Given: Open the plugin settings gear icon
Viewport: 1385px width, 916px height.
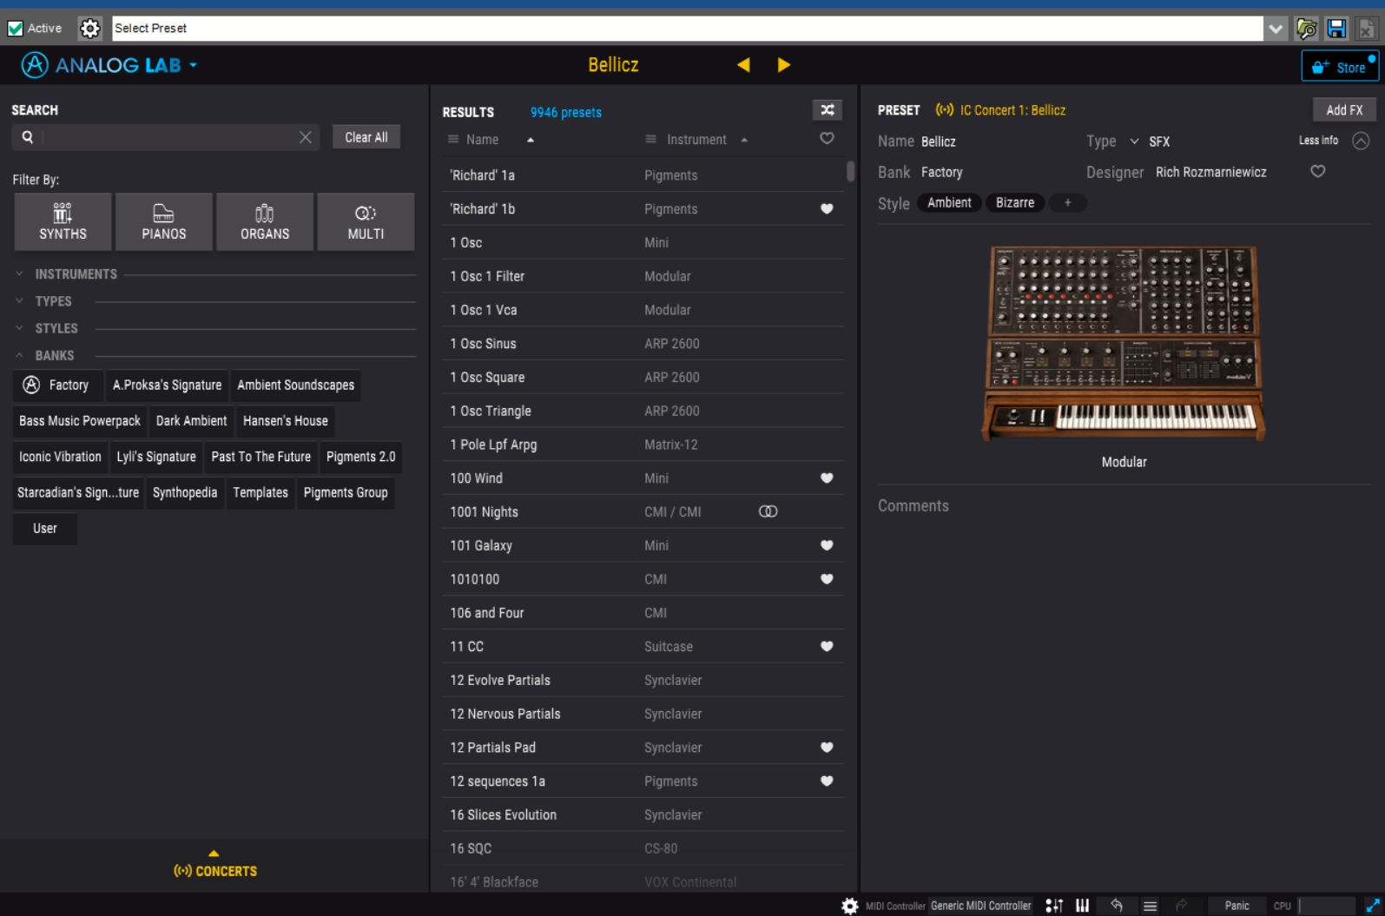Looking at the screenshot, I should (x=89, y=29).
